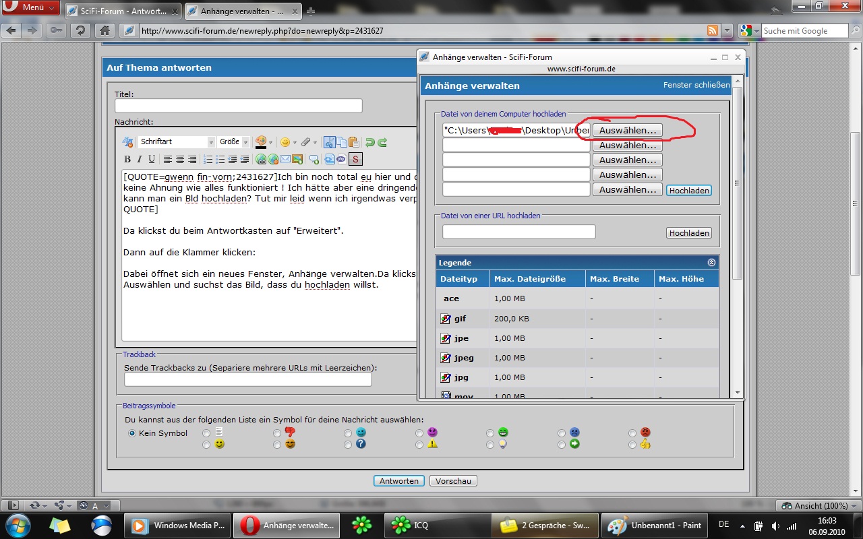Click the italic formatting icon

pos(140,159)
